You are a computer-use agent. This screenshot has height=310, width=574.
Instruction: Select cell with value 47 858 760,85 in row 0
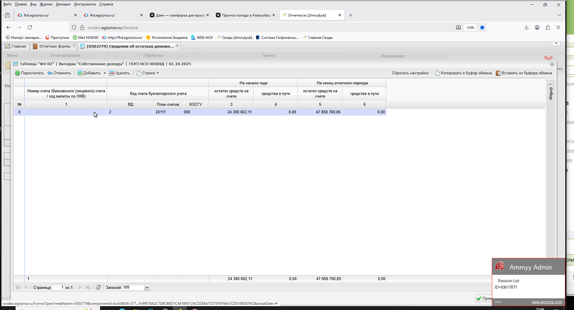tap(320, 112)
